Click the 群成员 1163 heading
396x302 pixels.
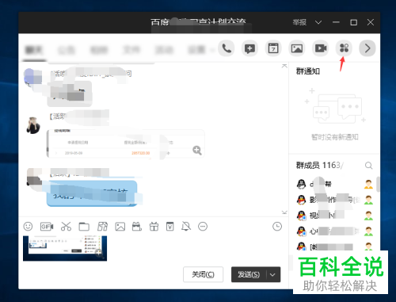pyautogui.click(x=318, y=166)
